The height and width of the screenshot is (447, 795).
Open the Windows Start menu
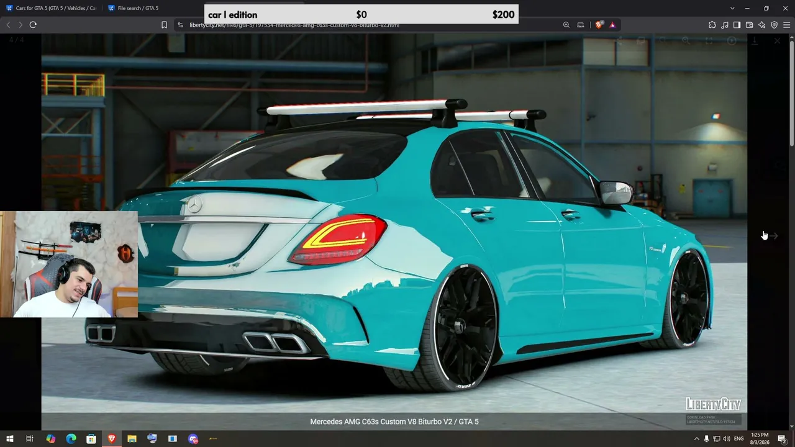[10, 439]
